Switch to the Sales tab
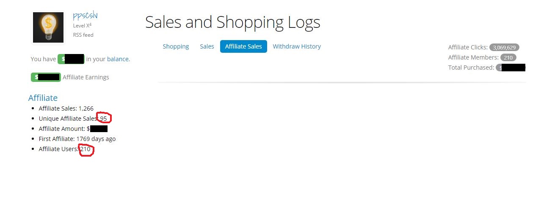541x214 pixels. click(x=207, y=46)
